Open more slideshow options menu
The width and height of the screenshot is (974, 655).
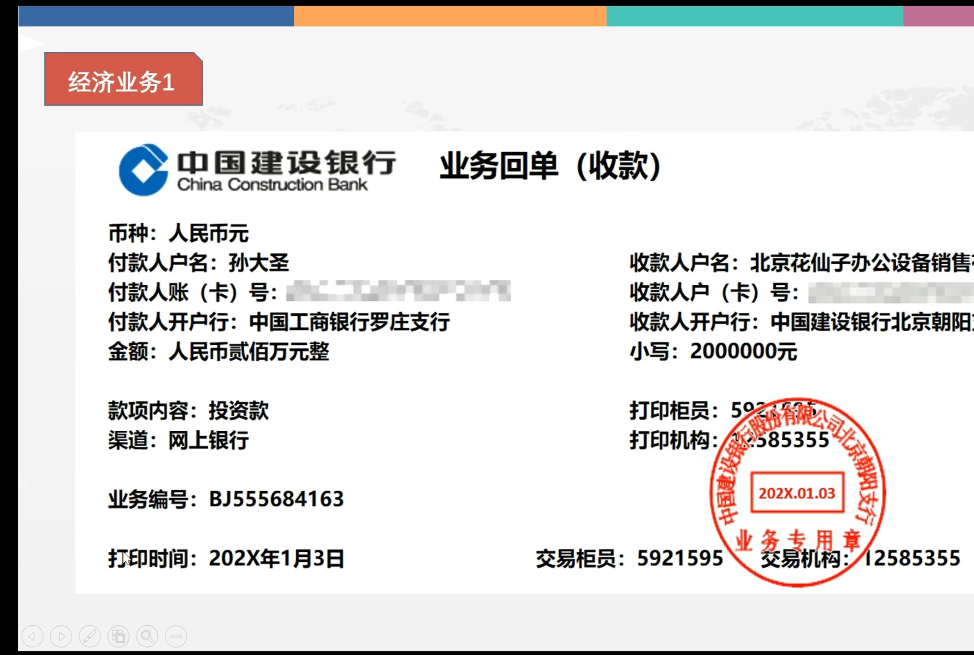[x=176, y=636]
